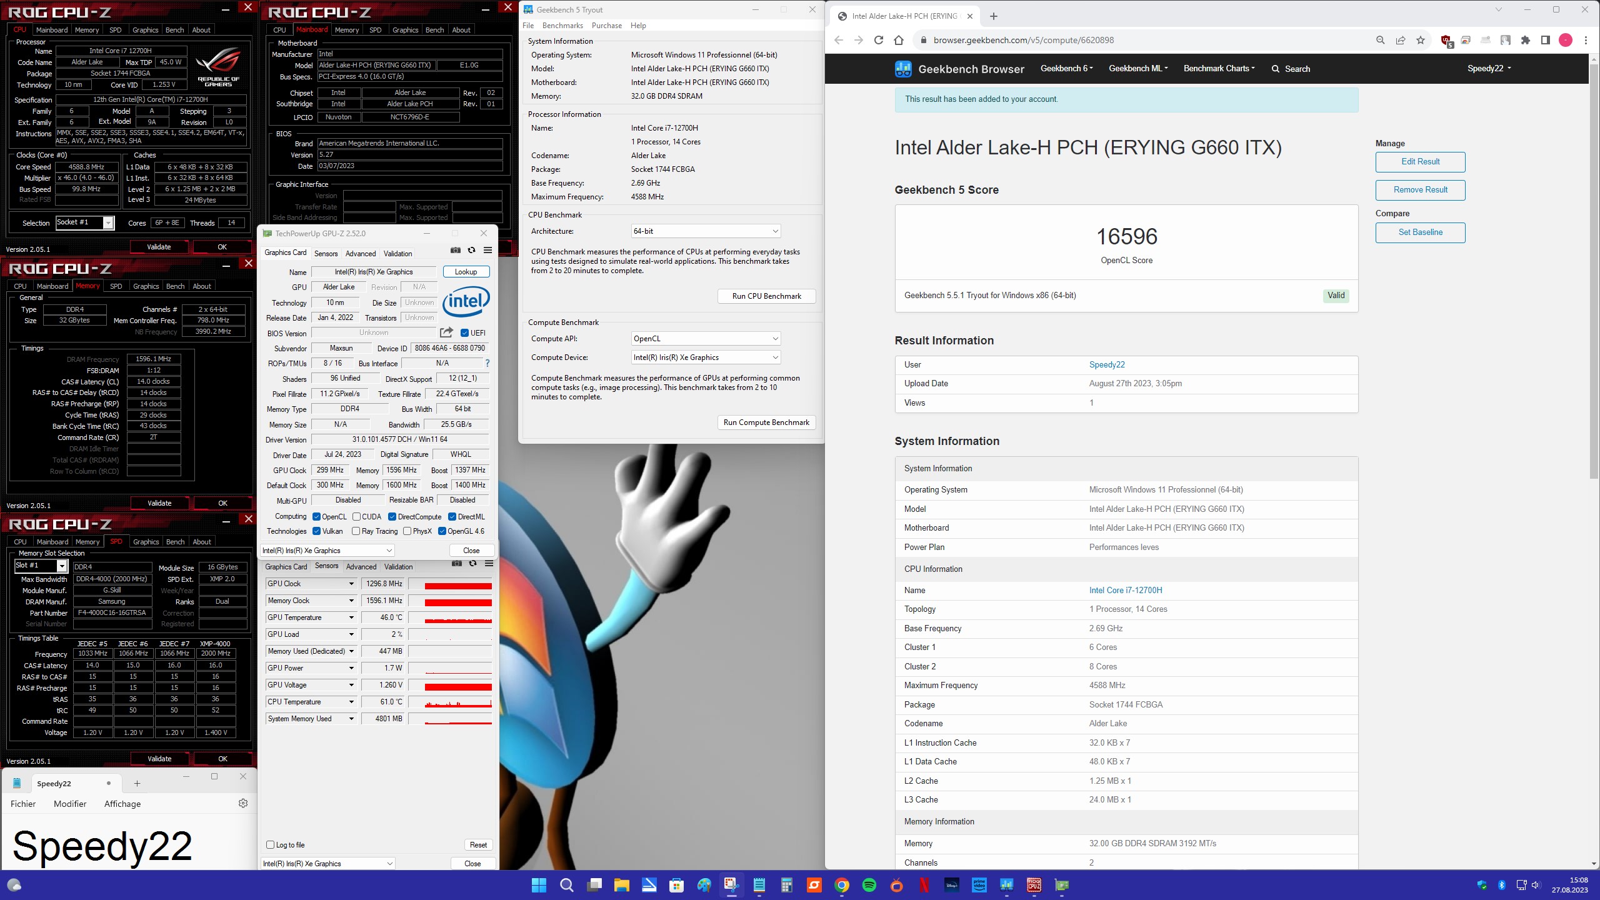Open ROG CPU-Z taskbar icon
The width and height of the screenshot is (1600, 900).
[x=1034, y=885]
